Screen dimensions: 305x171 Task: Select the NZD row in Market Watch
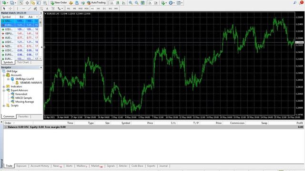coord(20,46)
